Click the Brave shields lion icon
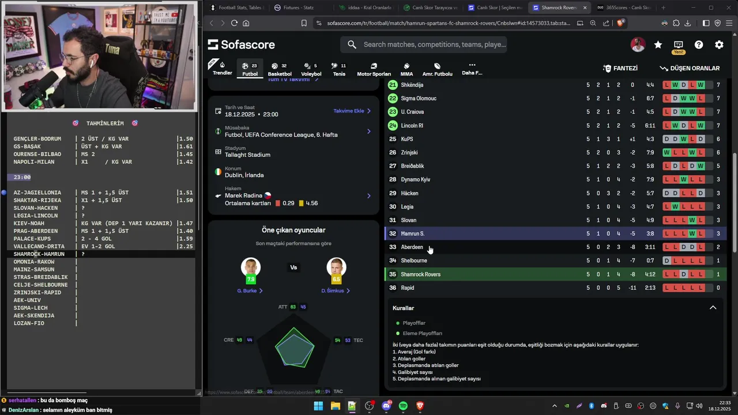The image size is (738, 415). pyautogui.click(x=620, y=23)
